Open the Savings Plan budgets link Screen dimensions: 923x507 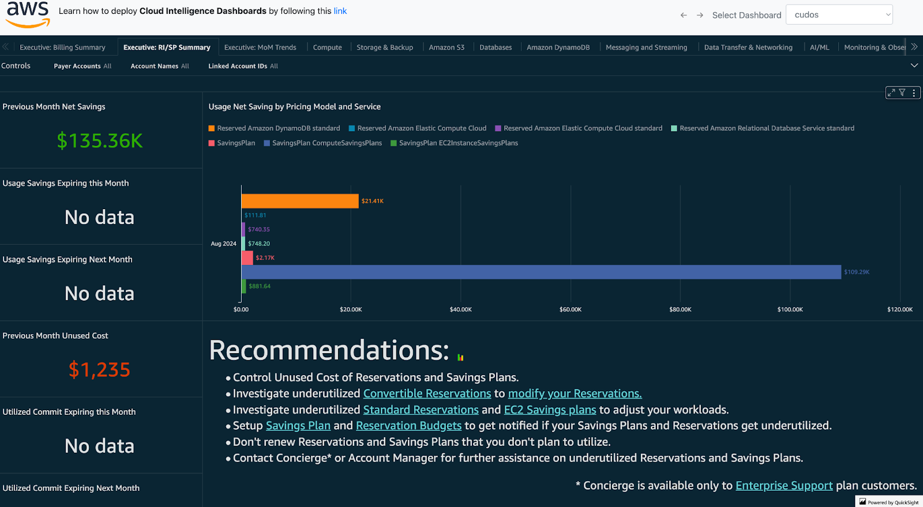point(298,426)
